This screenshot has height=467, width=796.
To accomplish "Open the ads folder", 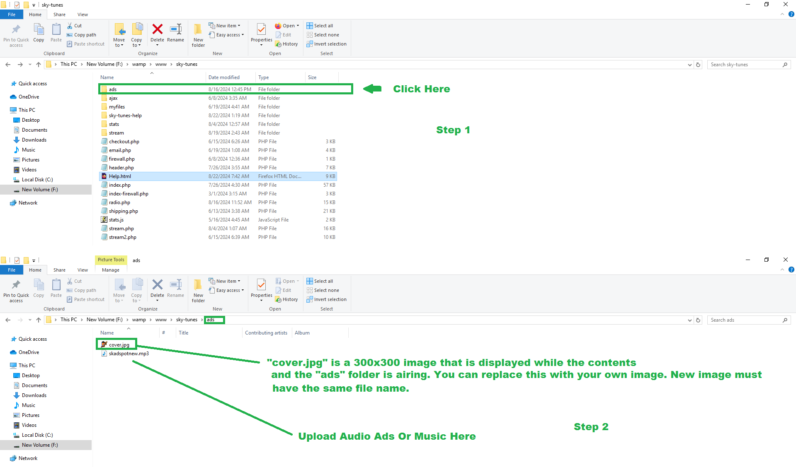I will click(x=113, y=89).
